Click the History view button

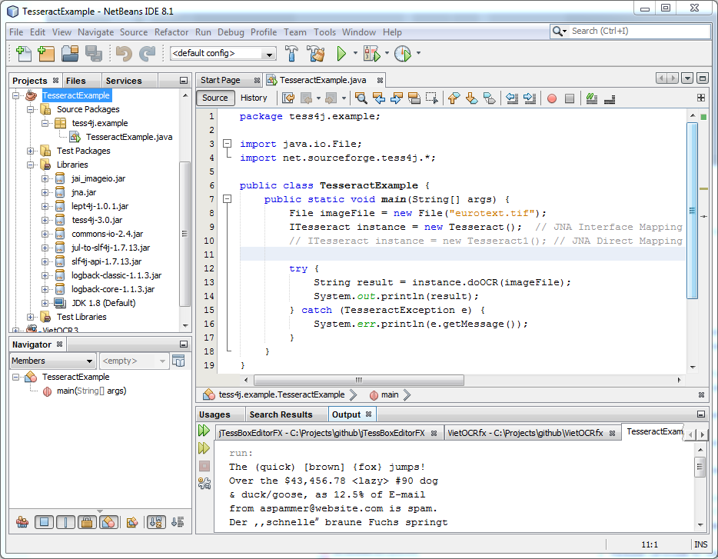pyautogui.click(x=254, y=98)
